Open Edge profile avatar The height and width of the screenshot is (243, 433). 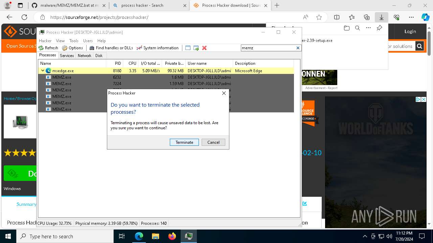(7, 5)
